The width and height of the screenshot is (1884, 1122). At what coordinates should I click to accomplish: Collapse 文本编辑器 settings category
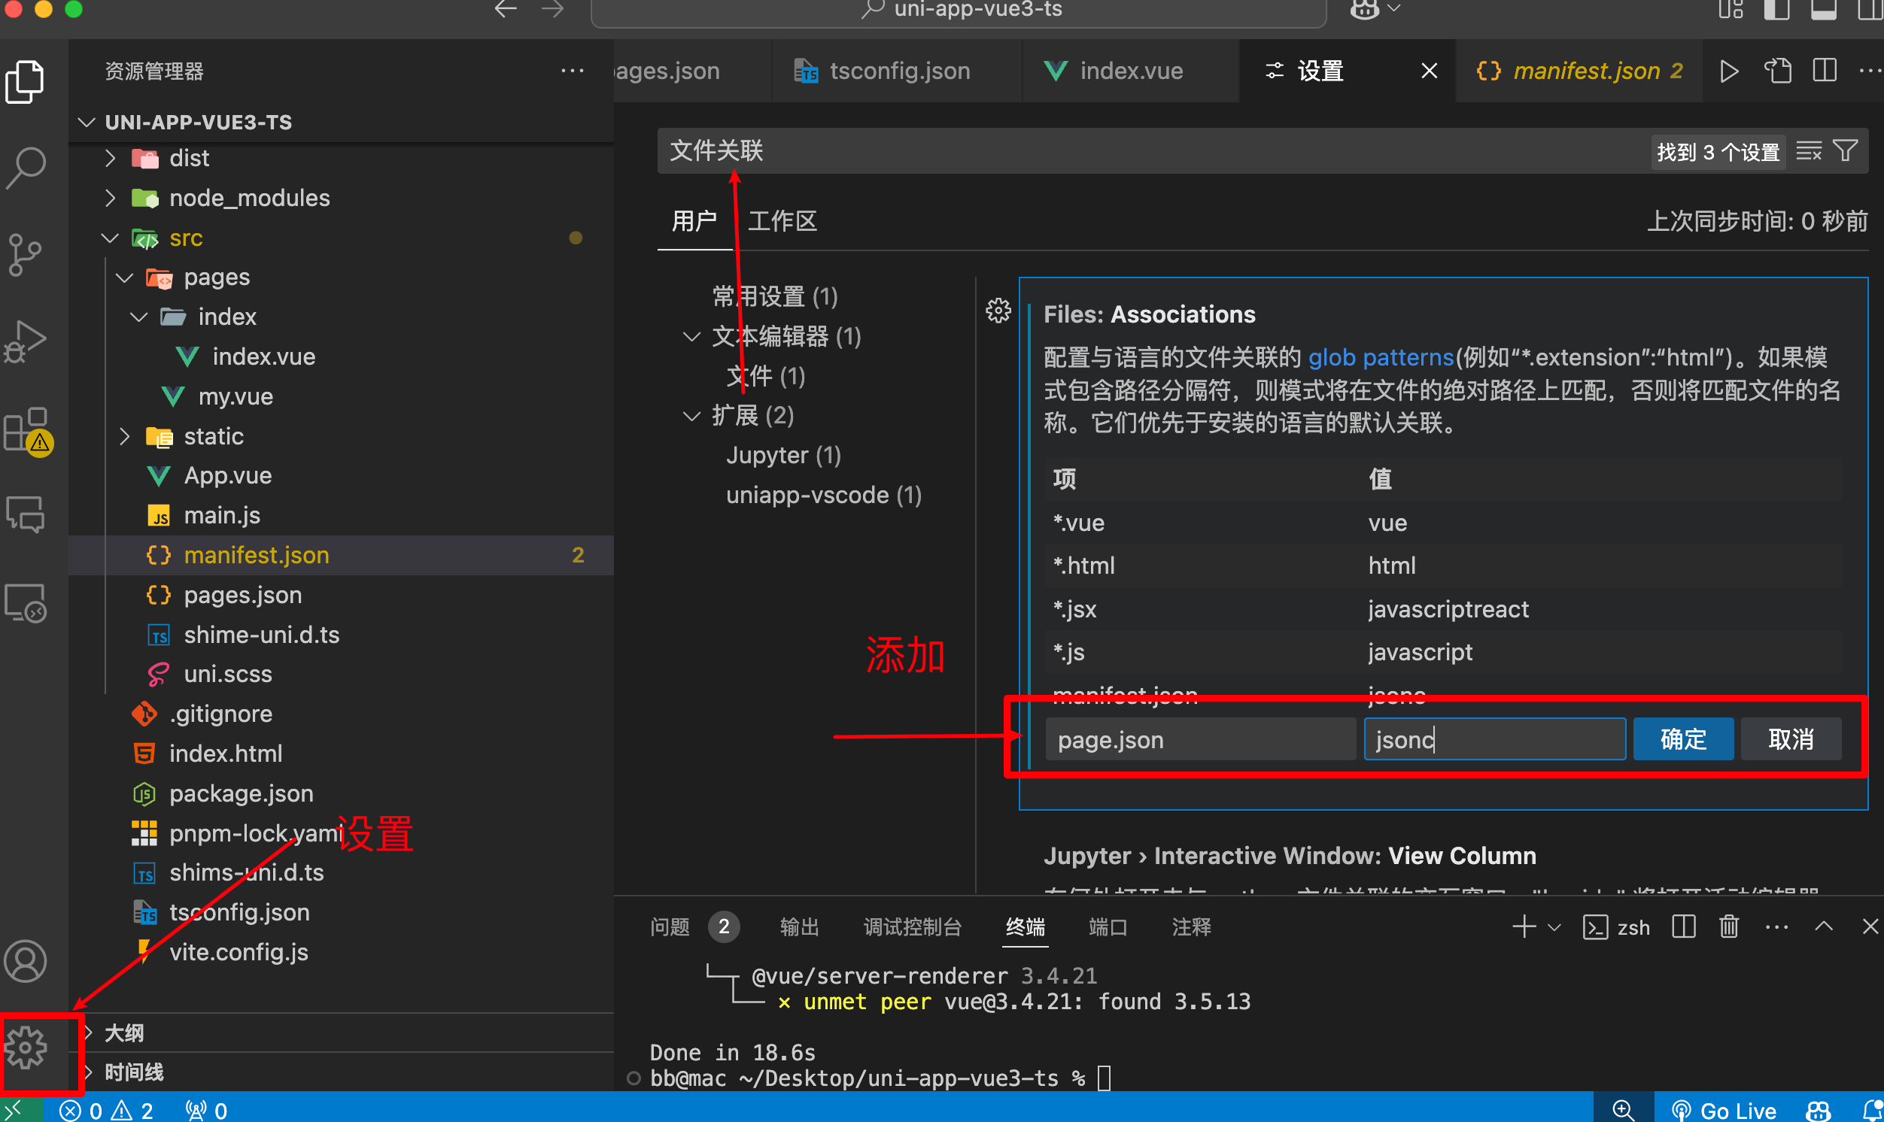[691, 336]
